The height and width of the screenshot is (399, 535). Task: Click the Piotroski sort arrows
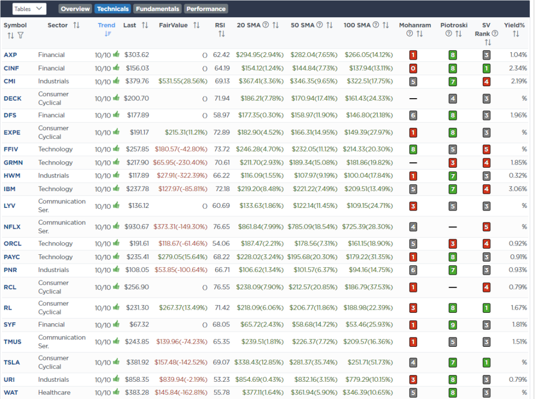[458, 34]
